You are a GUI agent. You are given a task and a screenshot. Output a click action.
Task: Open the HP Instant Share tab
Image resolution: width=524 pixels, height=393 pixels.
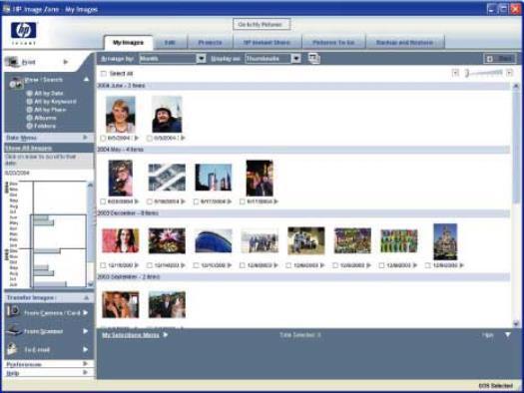coord(266,43)
